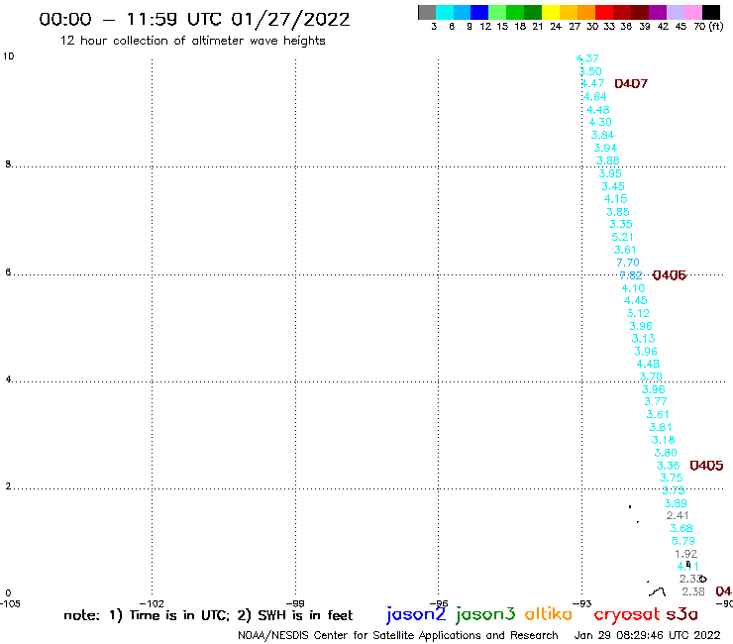Select the wave height value 3.89
The image size is (733, 644).
tap(676, 503)
